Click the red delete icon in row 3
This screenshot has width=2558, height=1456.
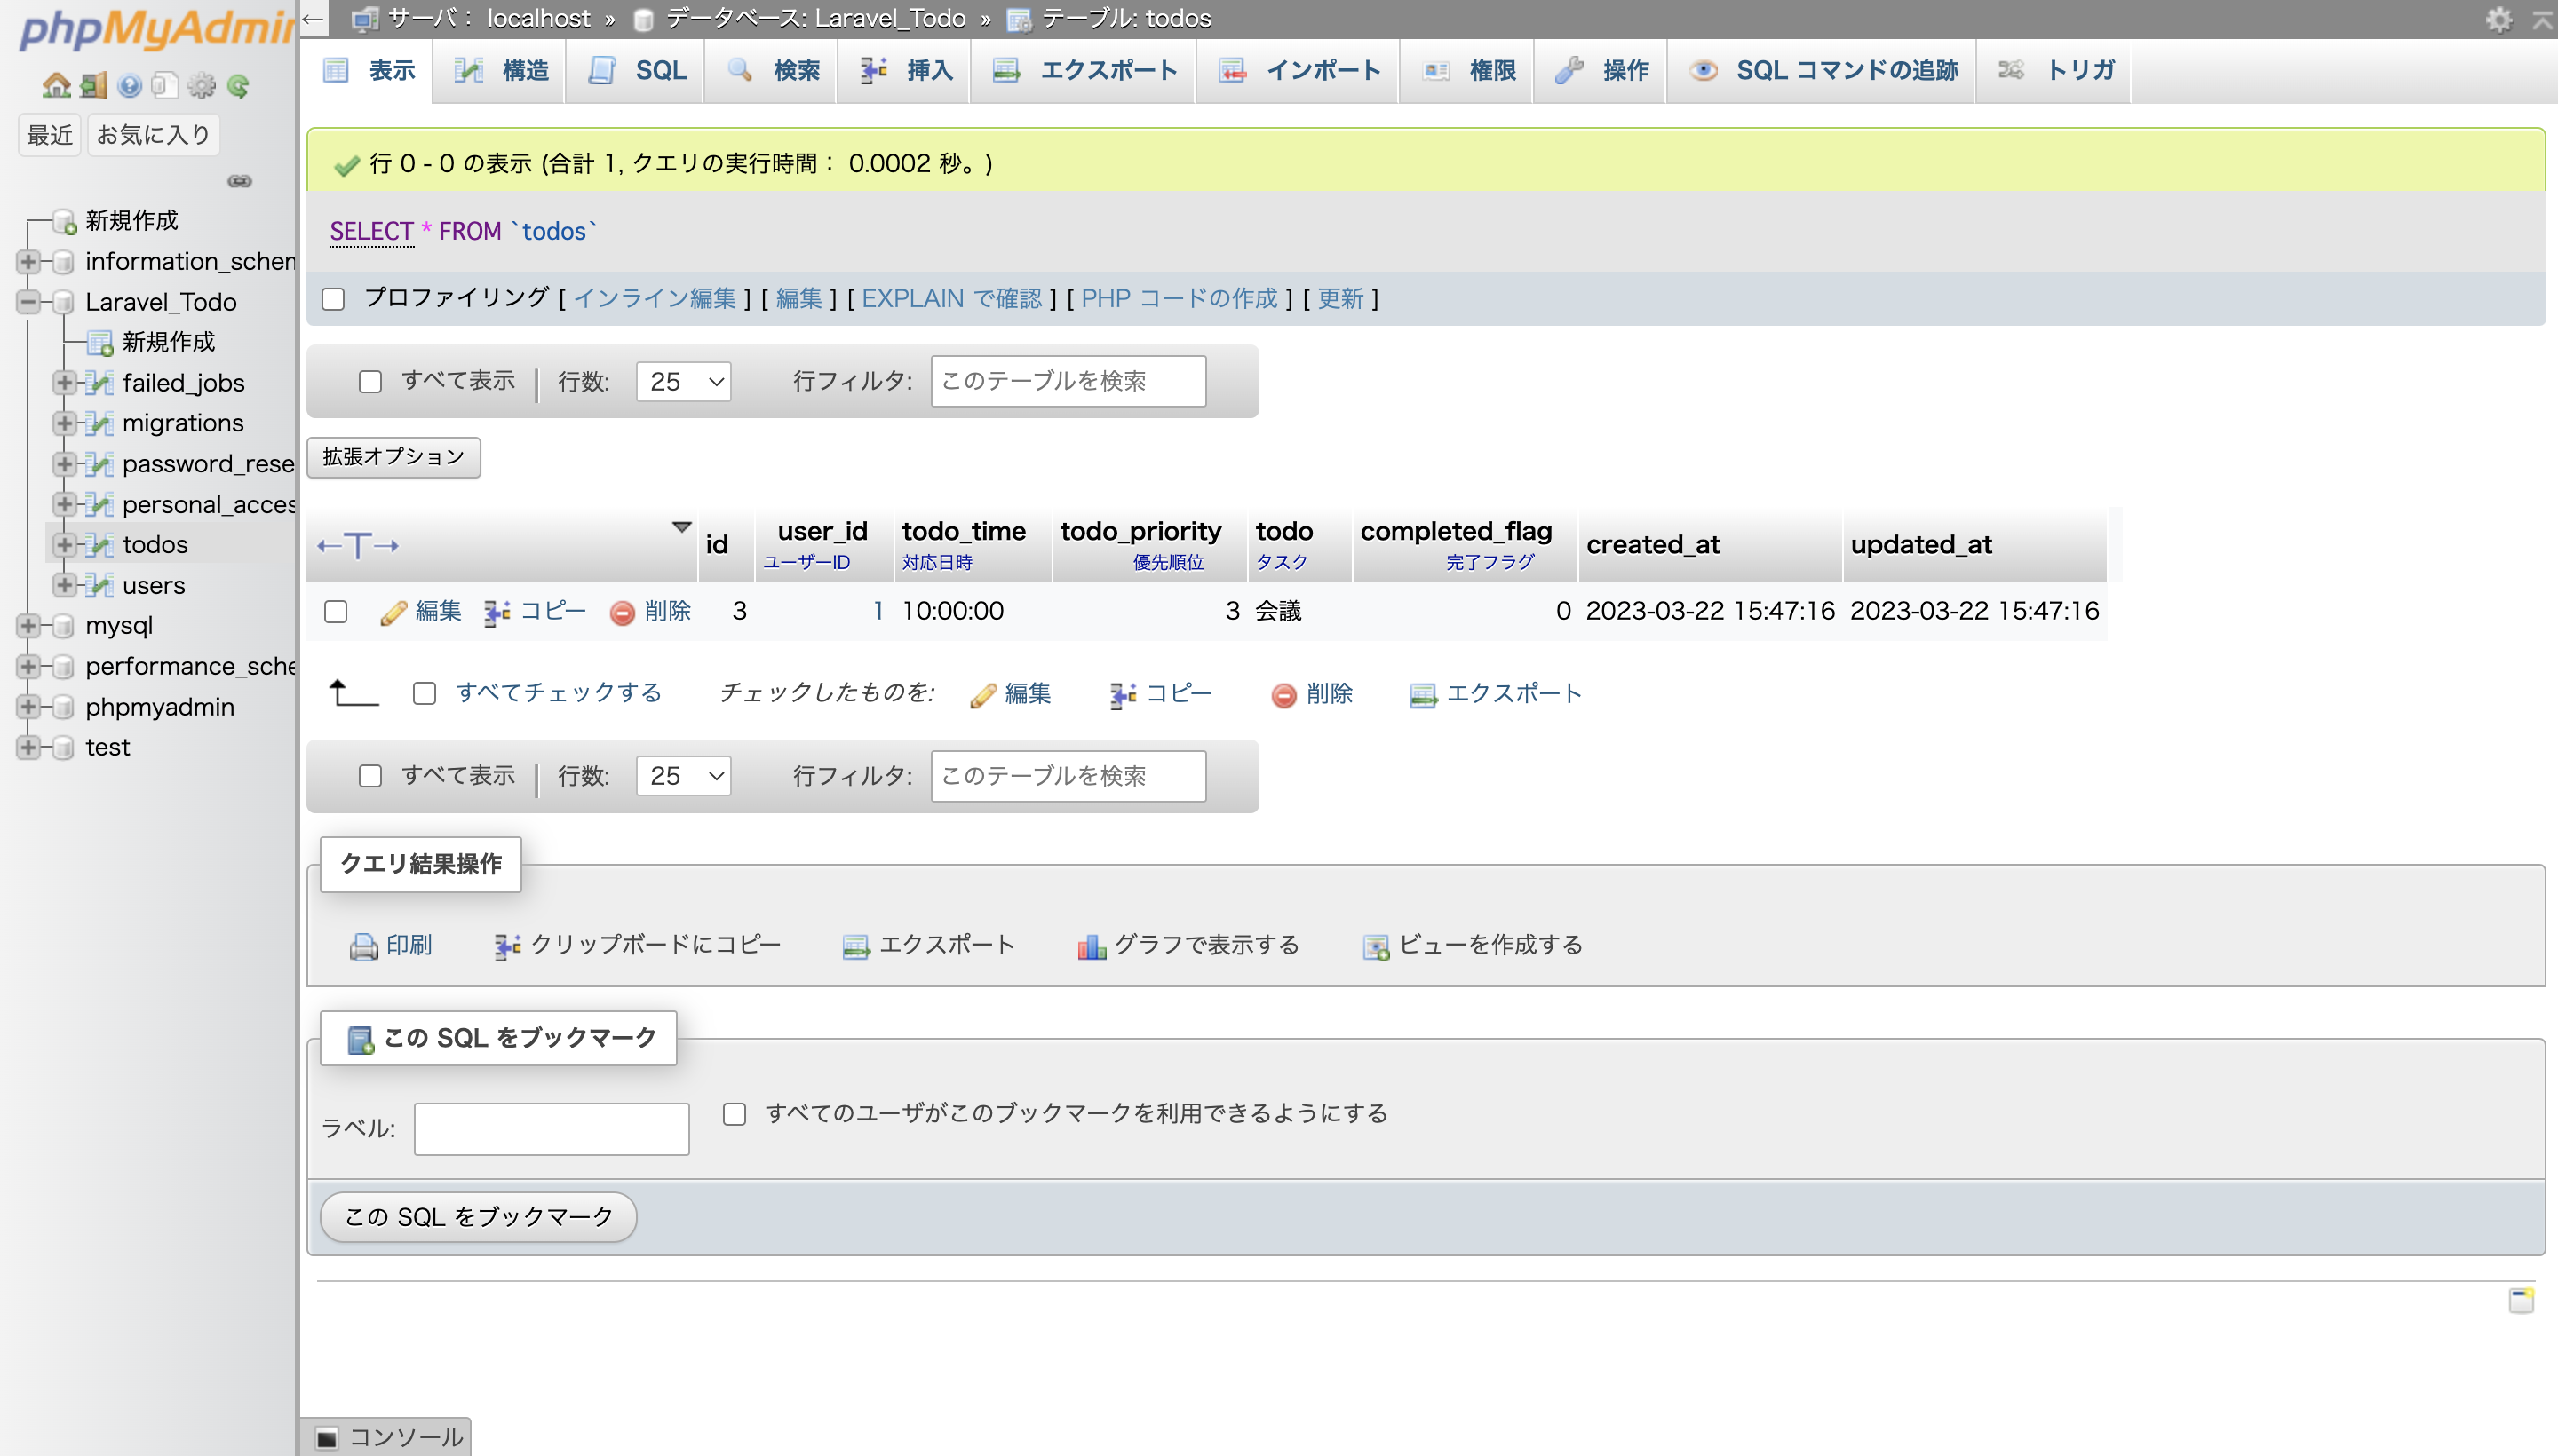pyautogui.click(x=623, y=612)
